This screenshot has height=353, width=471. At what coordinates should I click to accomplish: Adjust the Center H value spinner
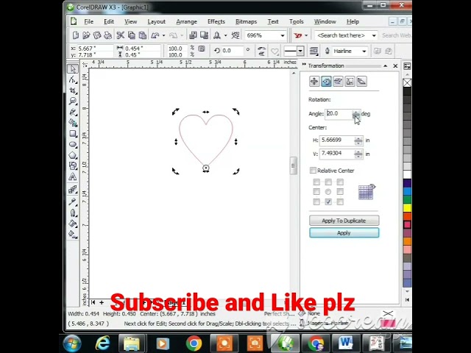click(x=358, y=140)
